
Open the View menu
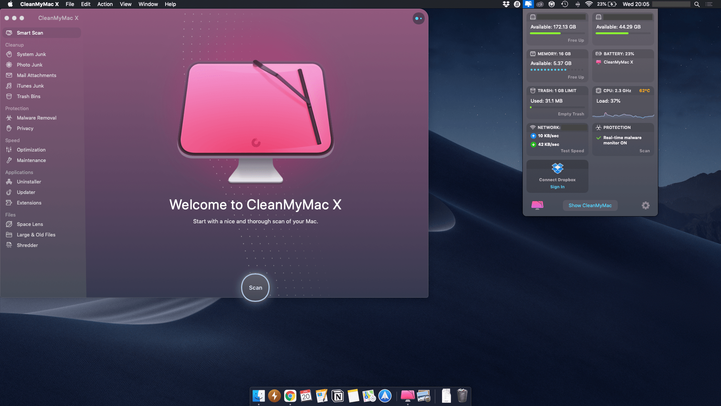point(125,4)
